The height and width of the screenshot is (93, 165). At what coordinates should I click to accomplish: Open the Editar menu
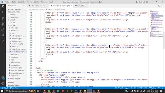pyautogui.click(x=14, y=2)
